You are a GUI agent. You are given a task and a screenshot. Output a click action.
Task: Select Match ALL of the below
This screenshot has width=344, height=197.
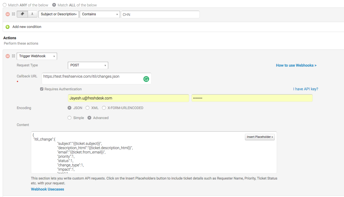point(54,5)
